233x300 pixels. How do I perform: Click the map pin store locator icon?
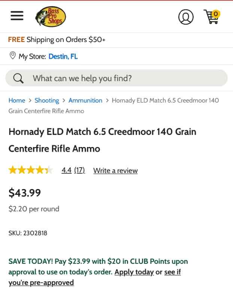tap(13, 55)
